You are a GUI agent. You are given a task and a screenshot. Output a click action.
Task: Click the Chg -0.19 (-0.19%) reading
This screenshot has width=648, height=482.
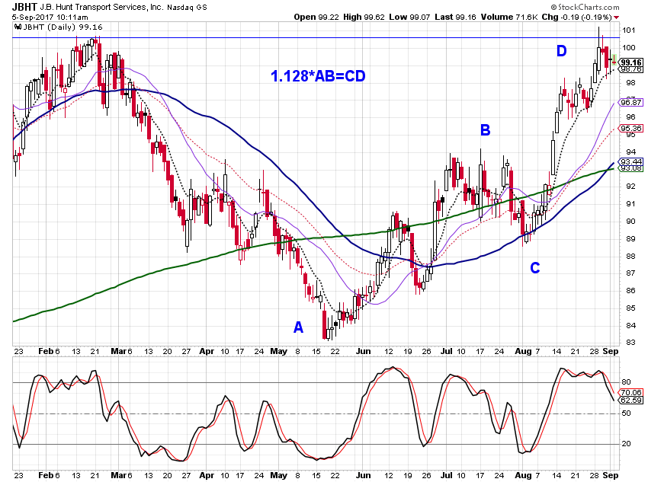[x=576, y=17]
